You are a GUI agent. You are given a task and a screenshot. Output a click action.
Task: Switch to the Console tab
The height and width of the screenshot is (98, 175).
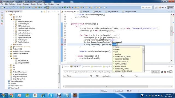pyautogui.click(x=86, y=66)
